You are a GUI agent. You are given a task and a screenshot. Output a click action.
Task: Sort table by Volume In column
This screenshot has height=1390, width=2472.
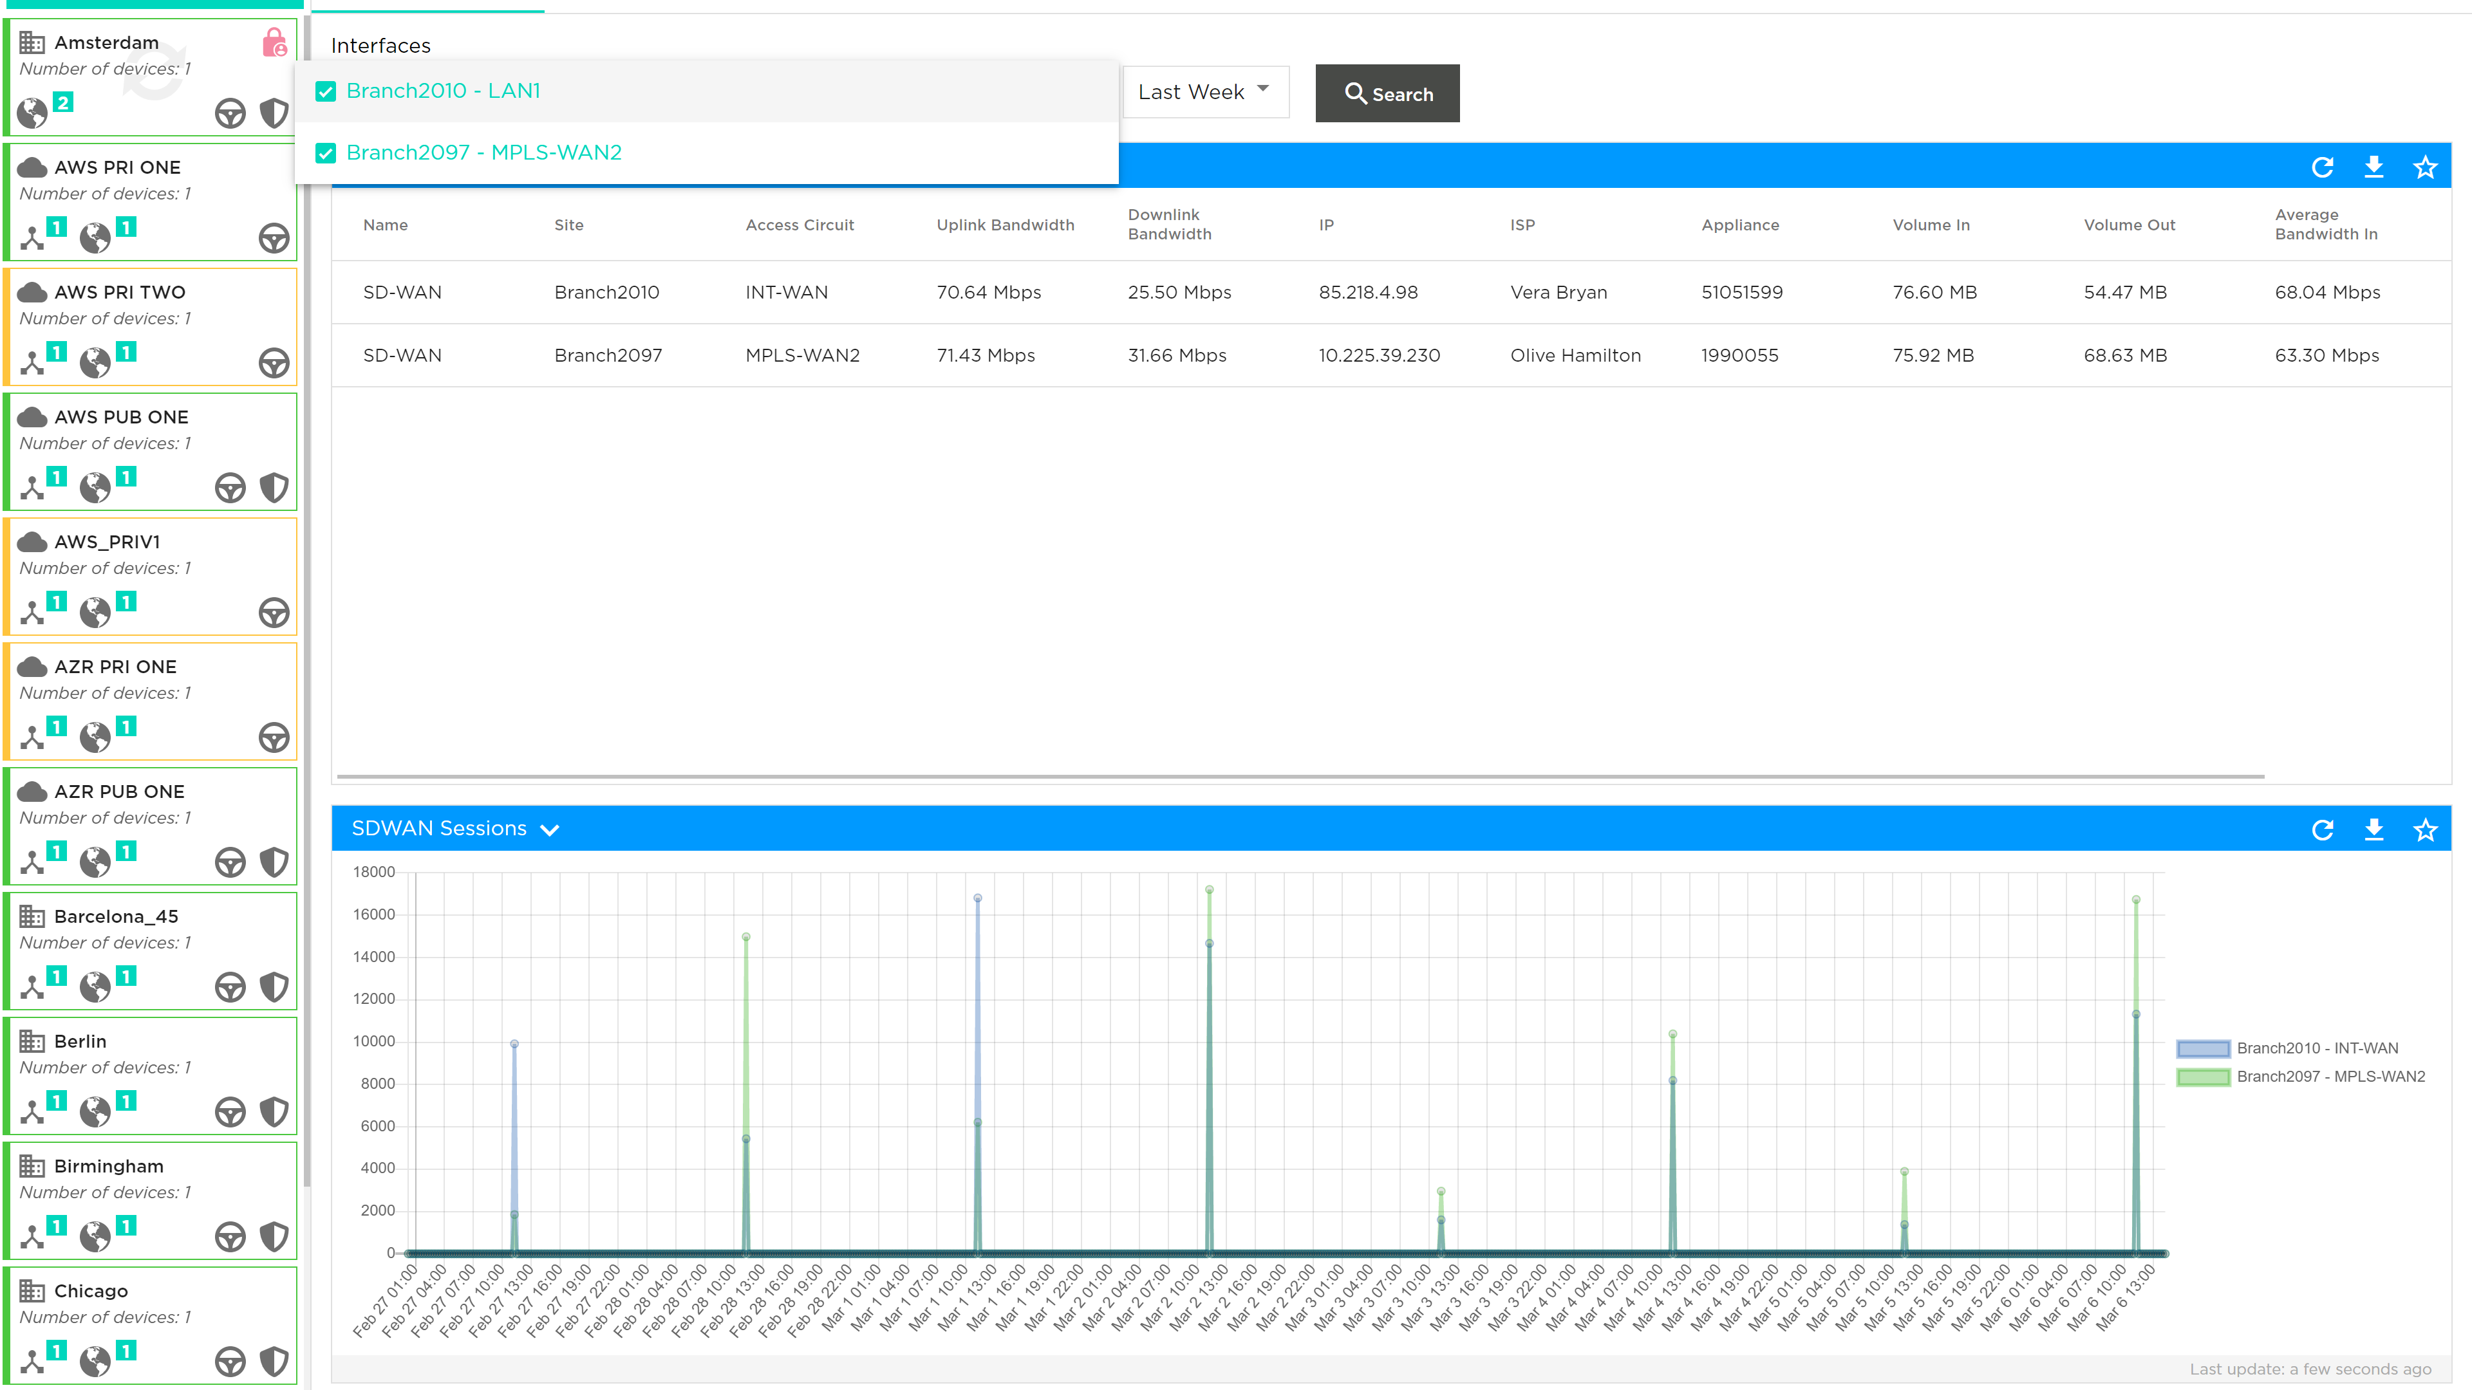coord(1931,225)
